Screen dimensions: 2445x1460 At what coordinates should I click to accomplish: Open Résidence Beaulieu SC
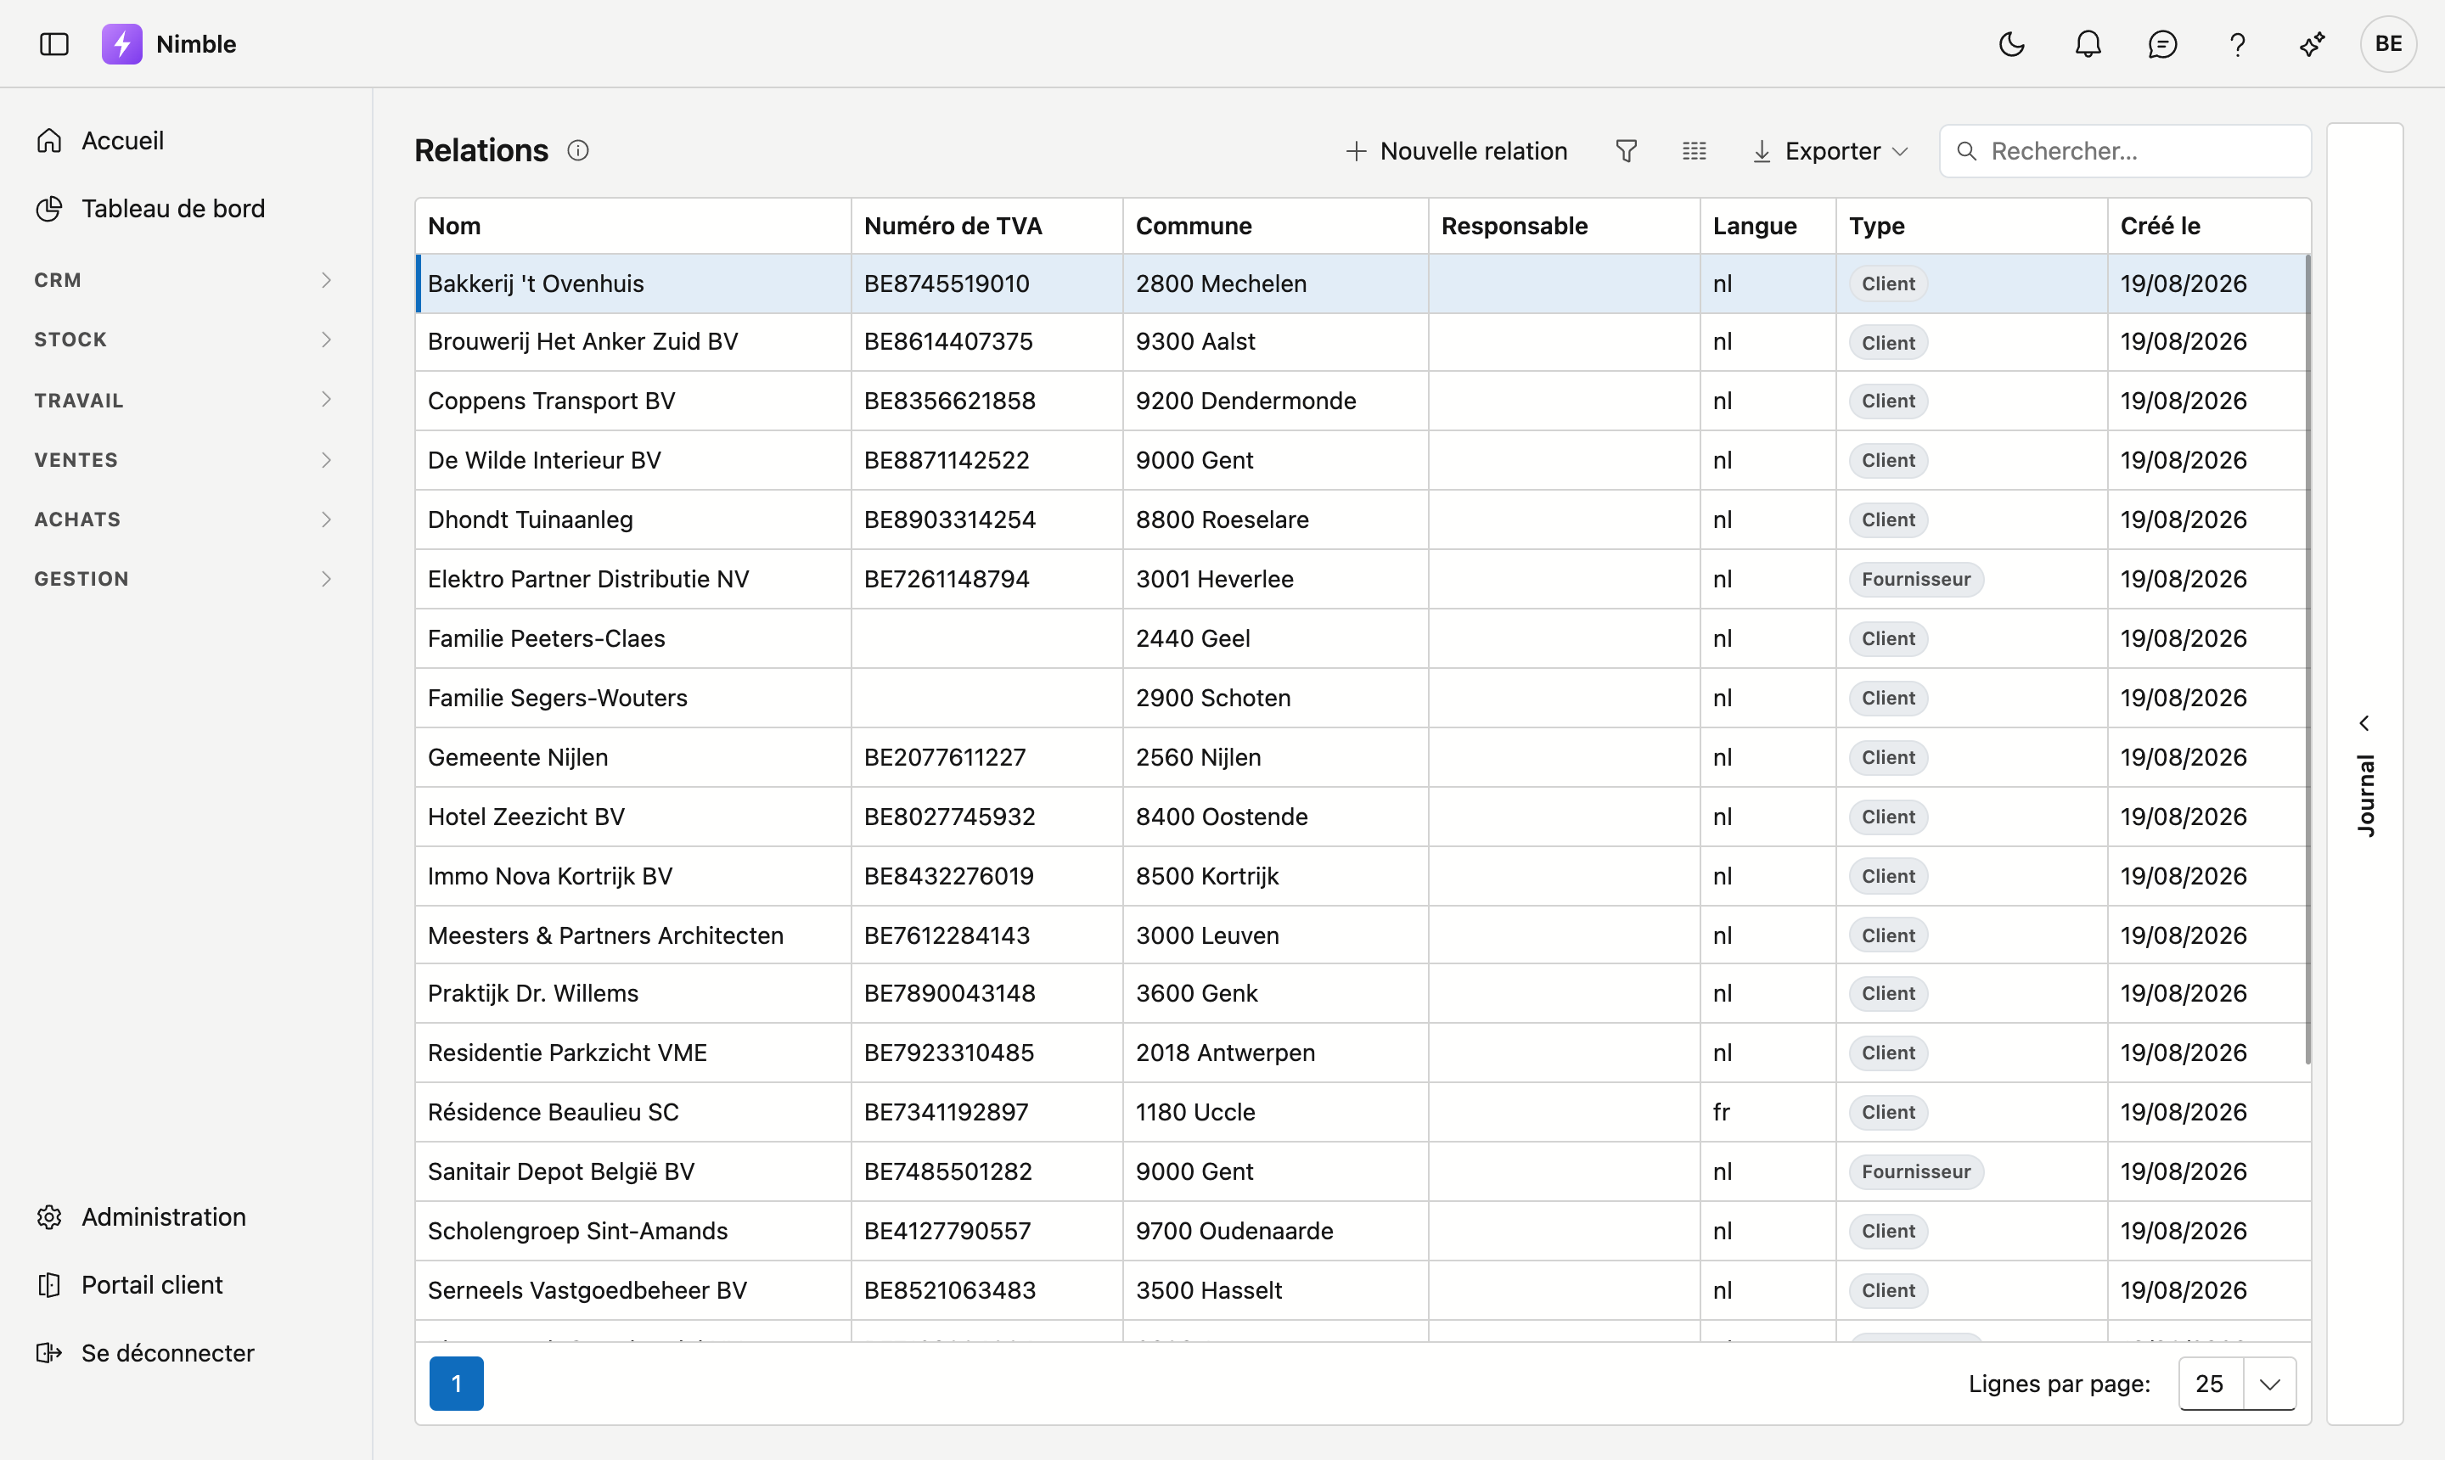coord(1363,1112)
